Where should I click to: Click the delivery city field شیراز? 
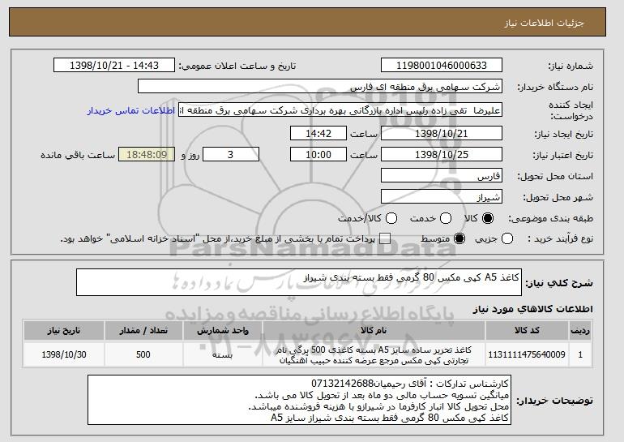(442, 197)
